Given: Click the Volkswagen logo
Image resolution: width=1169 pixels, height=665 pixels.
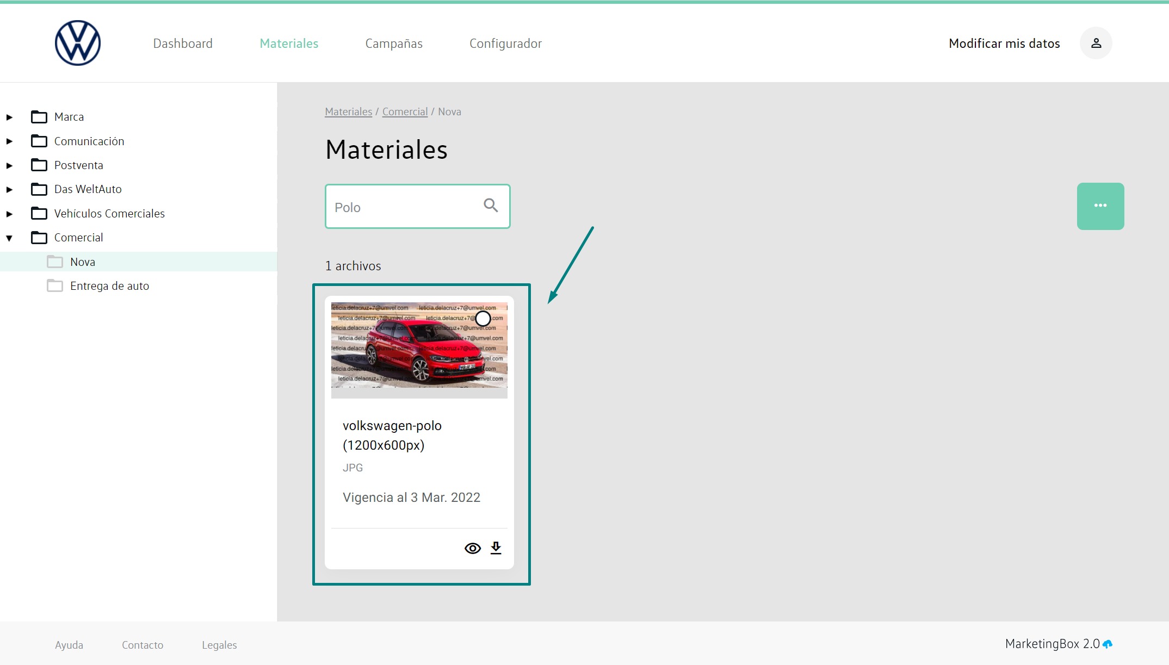Looking at the screenshot, I should [78, 43].
